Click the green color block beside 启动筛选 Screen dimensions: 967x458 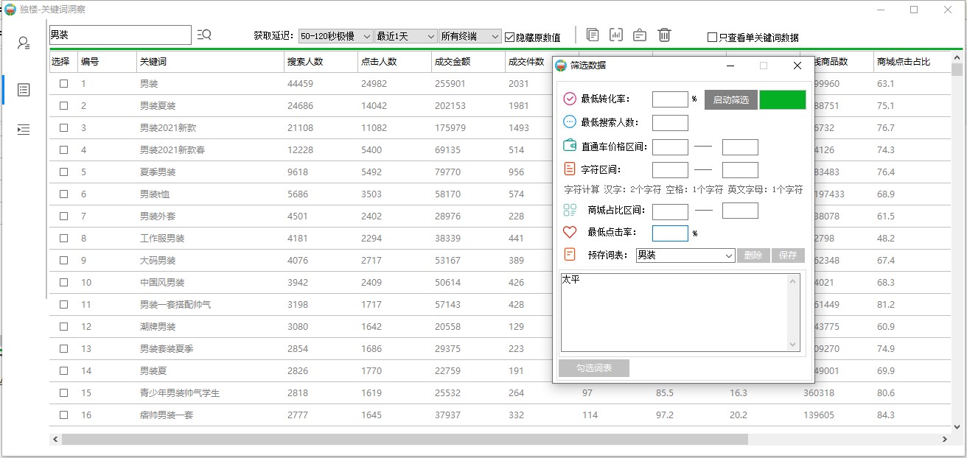click(x=782, y=100)
